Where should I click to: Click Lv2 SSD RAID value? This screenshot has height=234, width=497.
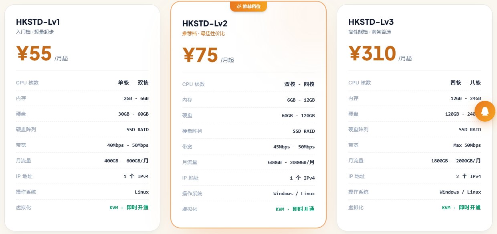(x=304, y=131)
